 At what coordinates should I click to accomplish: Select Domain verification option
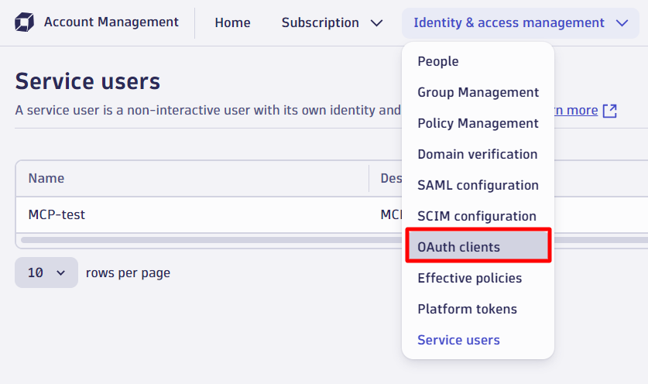[x=478, y=154]
